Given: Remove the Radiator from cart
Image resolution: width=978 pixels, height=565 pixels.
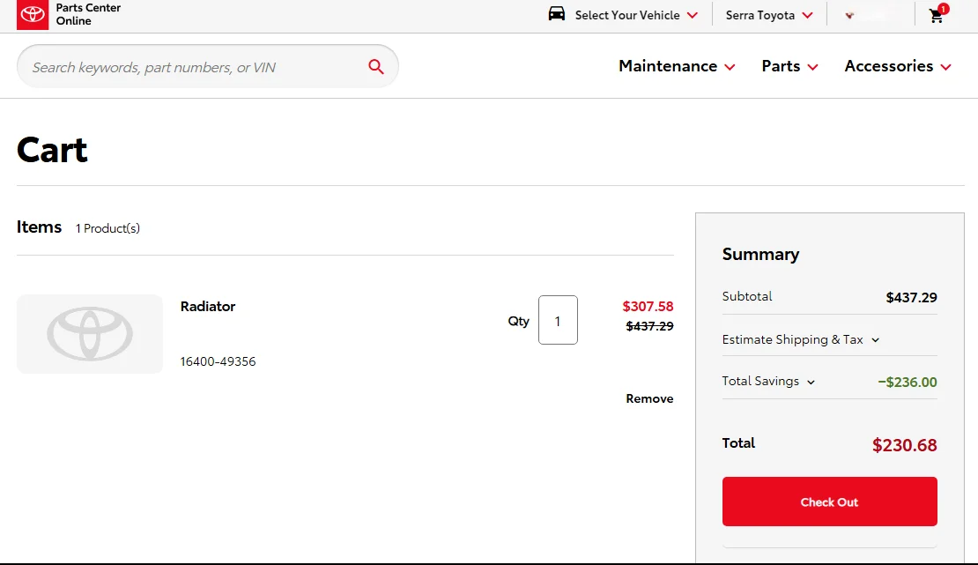Looking at the screenshot, I should [649, 398].
